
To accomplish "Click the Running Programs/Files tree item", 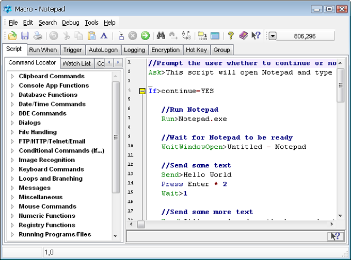I will pyautogui.click(x=55, y=235).
